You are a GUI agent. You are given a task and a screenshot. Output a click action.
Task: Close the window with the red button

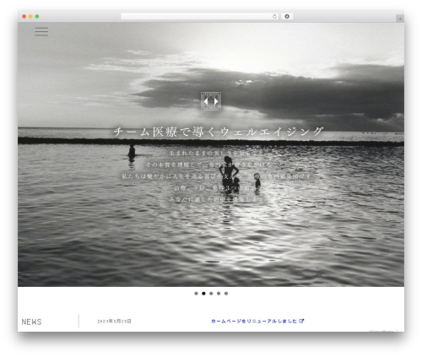(24, 17)
